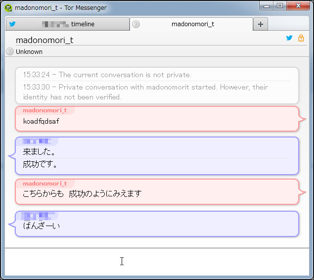
Task: Click the status question icon on madonomori_t tab
Action: pyautogui.click(x=136, y=24)
